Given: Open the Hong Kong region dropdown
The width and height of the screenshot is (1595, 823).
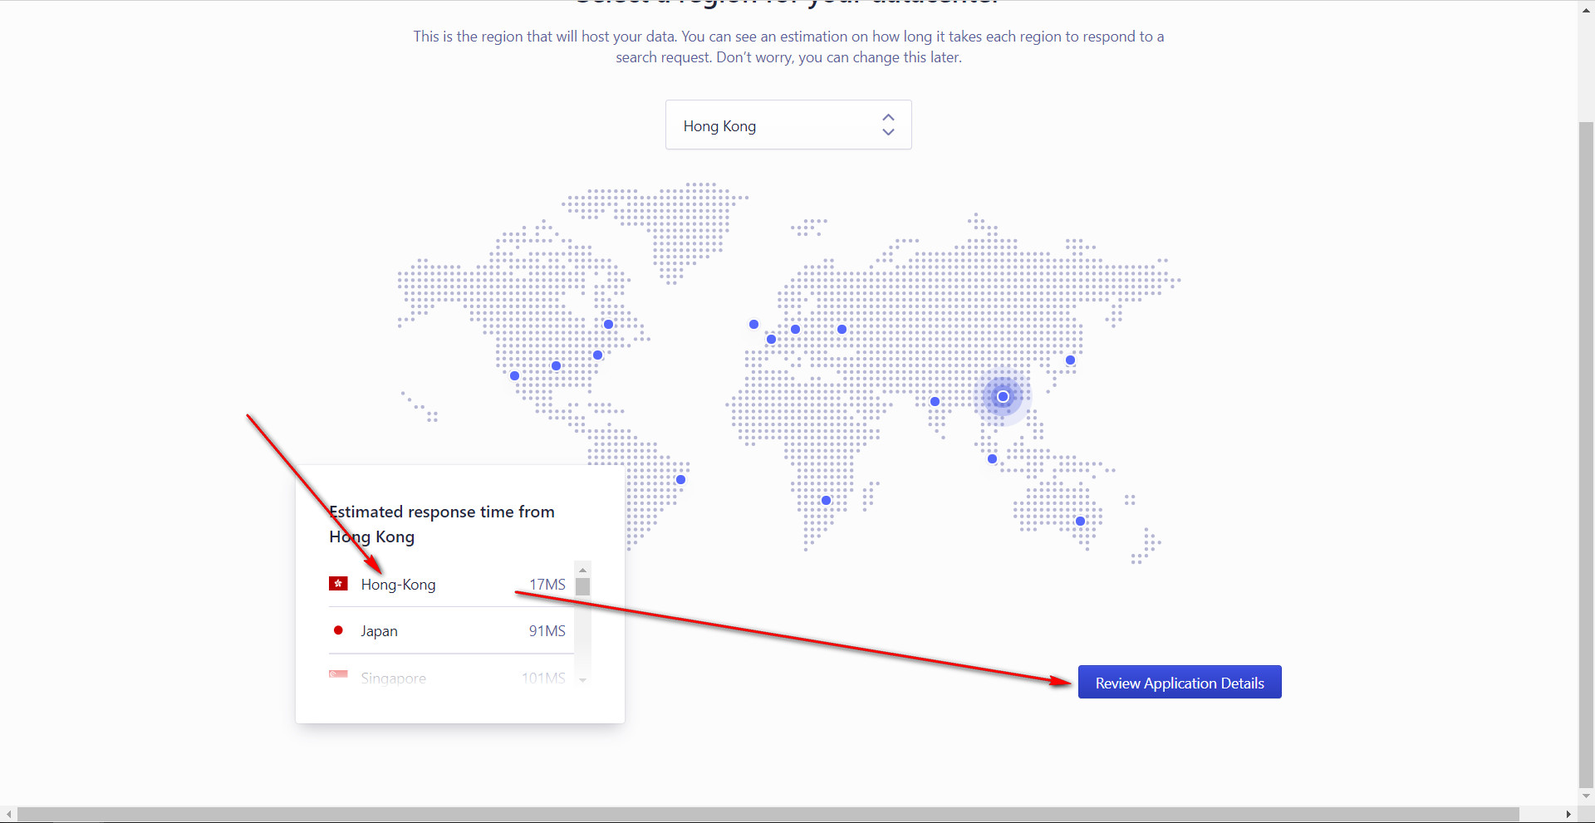Looking at the screenshot, I should coord(788,125).
